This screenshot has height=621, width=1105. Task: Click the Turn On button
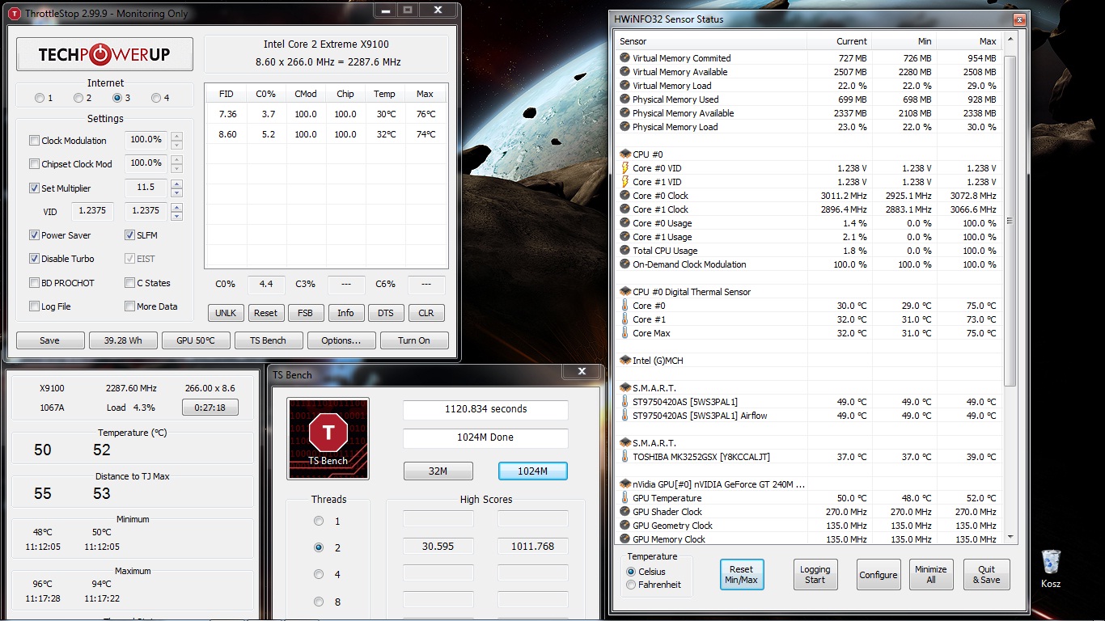(414, 340)
